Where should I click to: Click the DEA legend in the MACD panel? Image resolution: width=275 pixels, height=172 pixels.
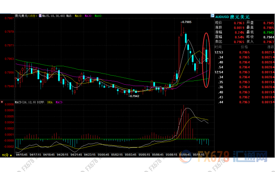[51, 103]
